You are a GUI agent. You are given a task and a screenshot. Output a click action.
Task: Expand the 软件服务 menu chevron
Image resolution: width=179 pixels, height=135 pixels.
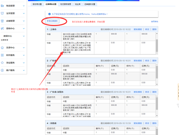(24, 55)
